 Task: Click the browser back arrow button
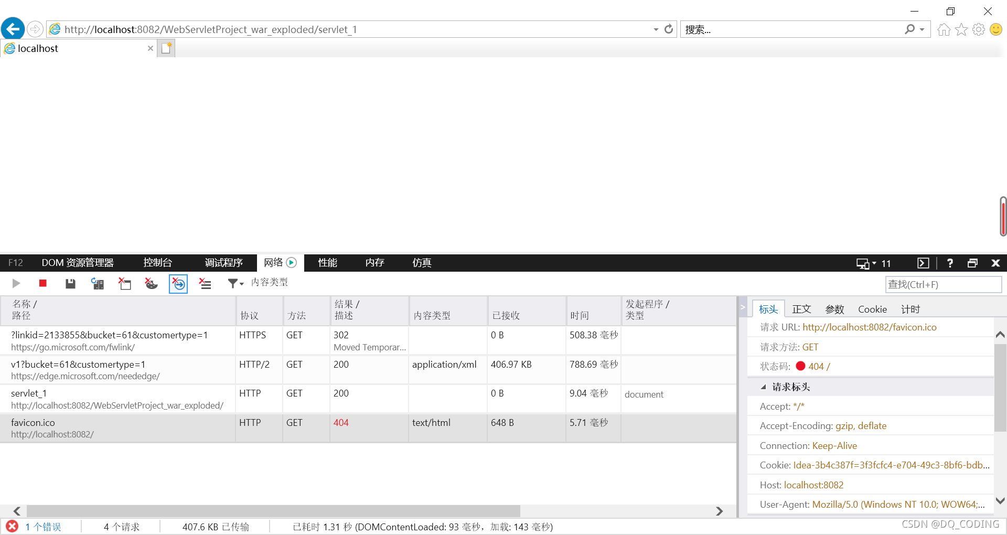coord(13,29)
